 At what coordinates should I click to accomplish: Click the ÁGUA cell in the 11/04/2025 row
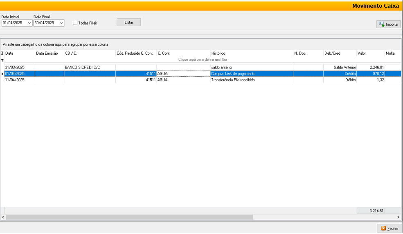[x=183, y=80]
